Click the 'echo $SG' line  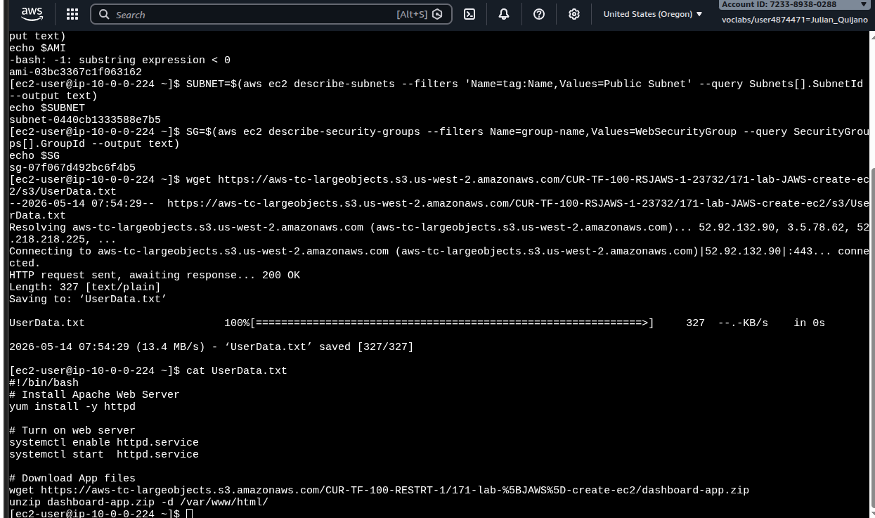coord(34,155)
